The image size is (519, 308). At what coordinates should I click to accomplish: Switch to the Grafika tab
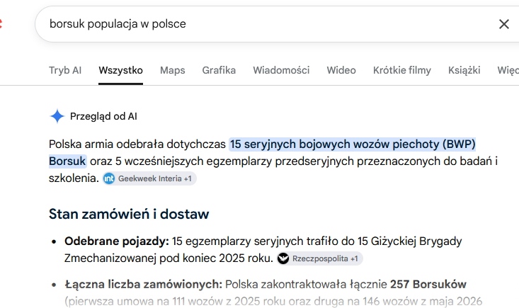(219, 70)
